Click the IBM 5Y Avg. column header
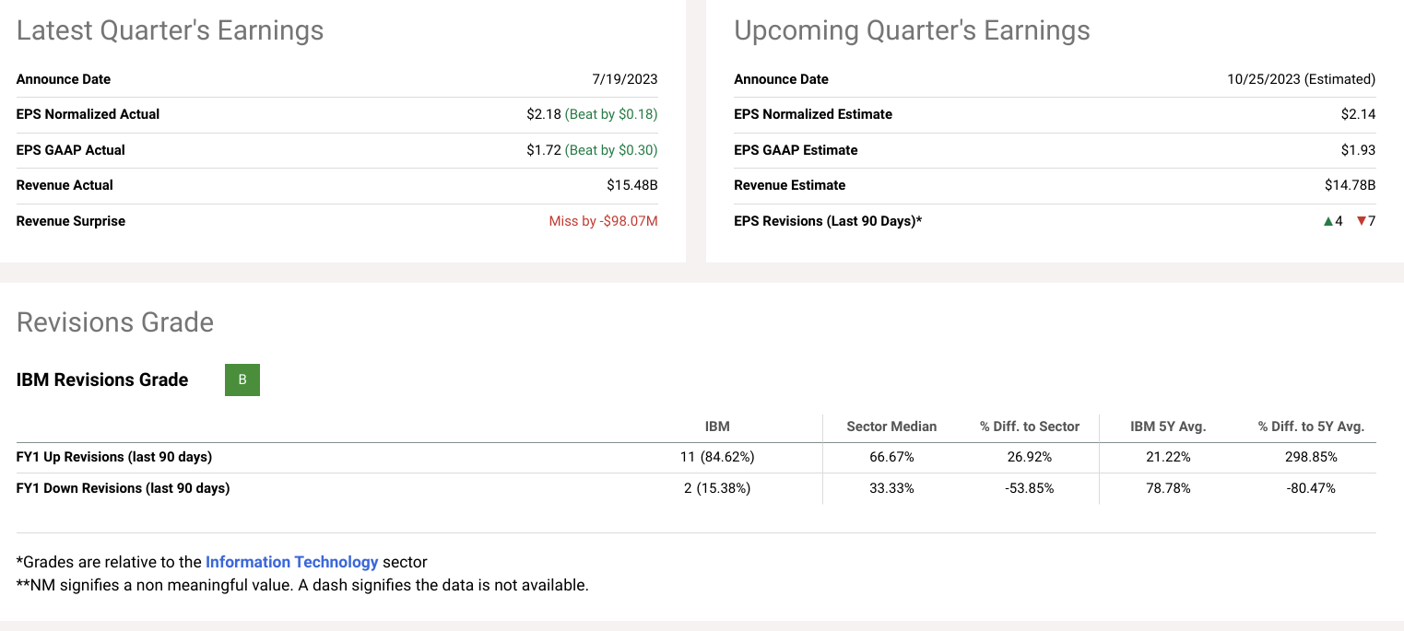The width and height of the screenshot is (1404, 631). click(1168, 427)
